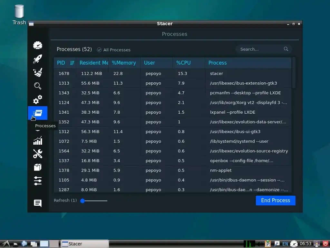Image resolution: width=330 pixels, height=248 pixels.
Task: Click the PID sort order arrow icon
Action: point(72,63)
